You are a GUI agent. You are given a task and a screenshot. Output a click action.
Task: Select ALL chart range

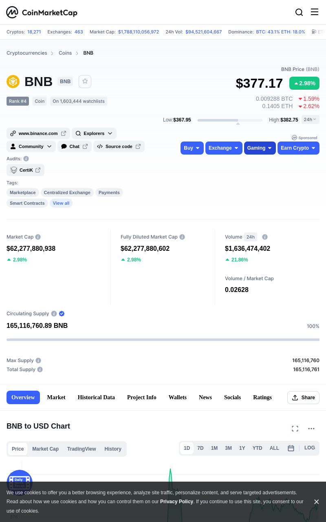(x=274, y=448)
